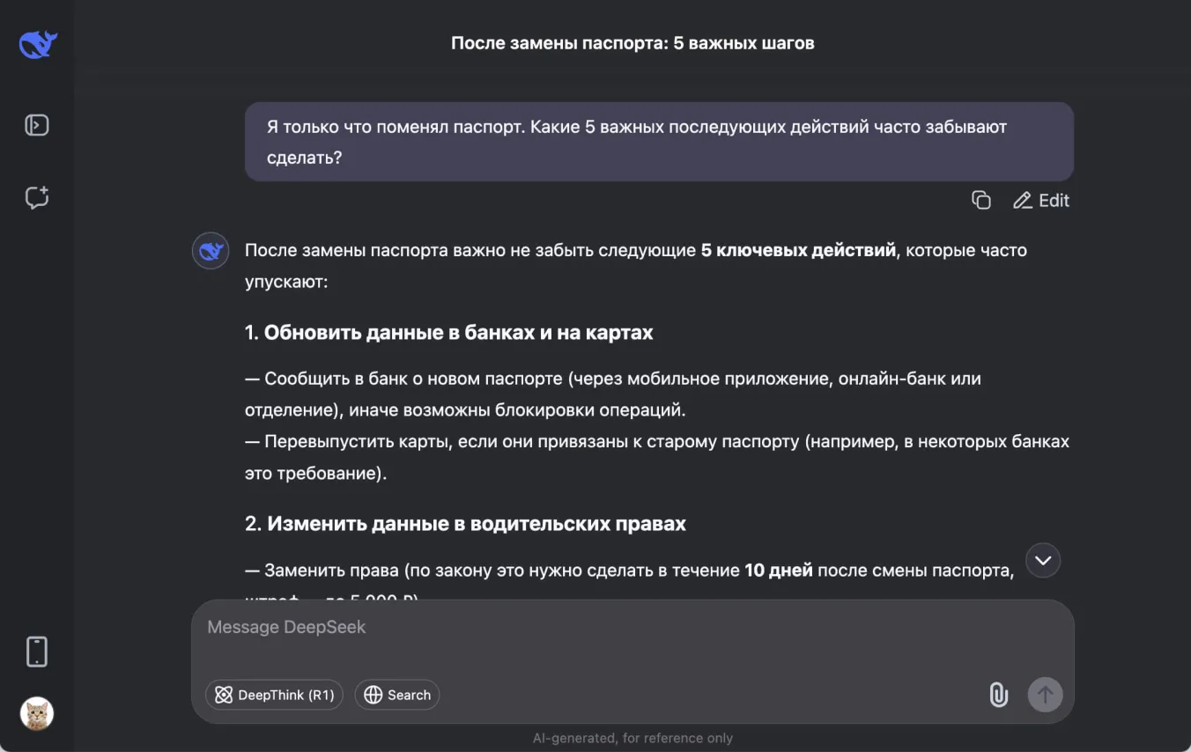Image resolution: width=1191 pixels, height=752 pixels.
Task: Edit the user's message
Action: pos(1041,201)
